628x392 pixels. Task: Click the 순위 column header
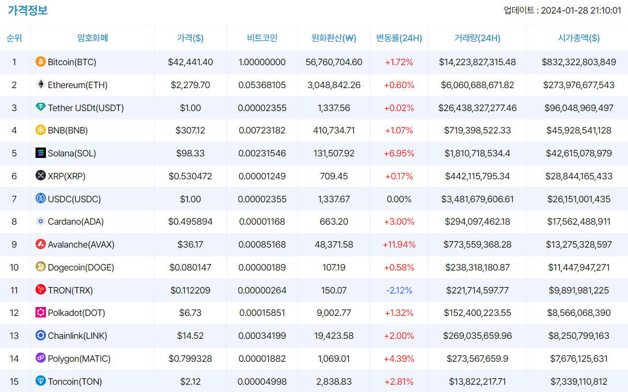pyautogui.click(x=15, y=38)
